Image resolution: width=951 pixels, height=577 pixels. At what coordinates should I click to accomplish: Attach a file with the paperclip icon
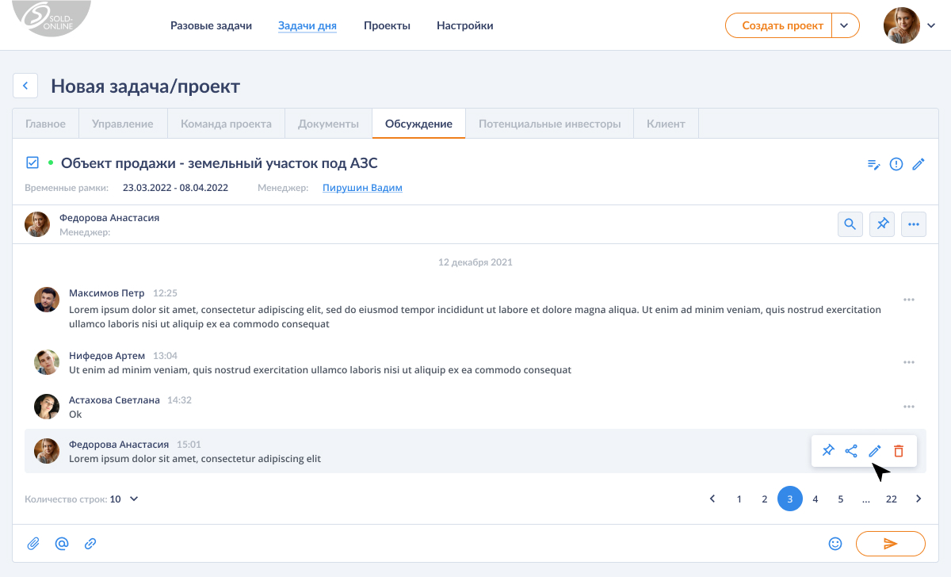[x=33, y=544]
